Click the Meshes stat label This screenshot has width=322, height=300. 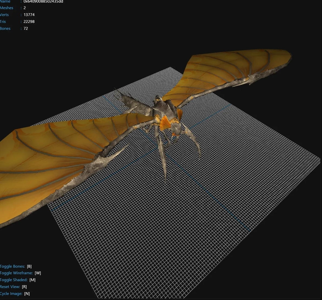6,8
